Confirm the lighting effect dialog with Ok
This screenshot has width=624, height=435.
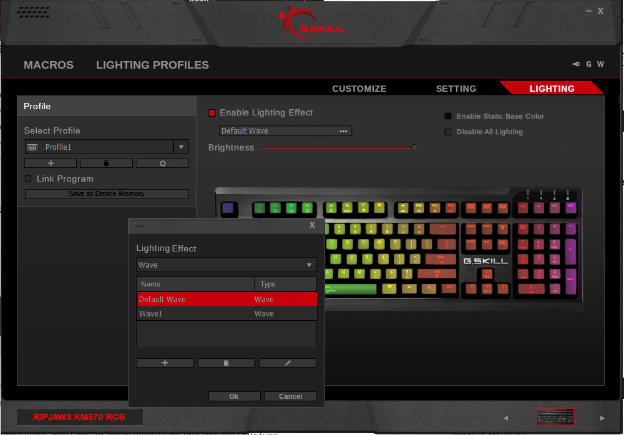[x=234, y=396]
